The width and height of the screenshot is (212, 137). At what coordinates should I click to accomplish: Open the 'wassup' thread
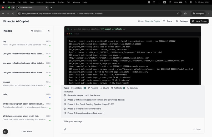point(27,84)
